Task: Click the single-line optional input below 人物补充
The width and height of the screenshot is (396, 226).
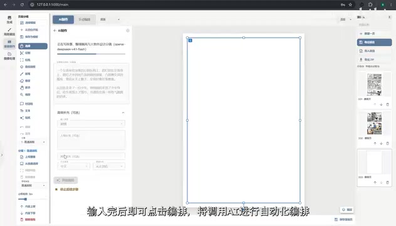Action: (x=91, y=156)
